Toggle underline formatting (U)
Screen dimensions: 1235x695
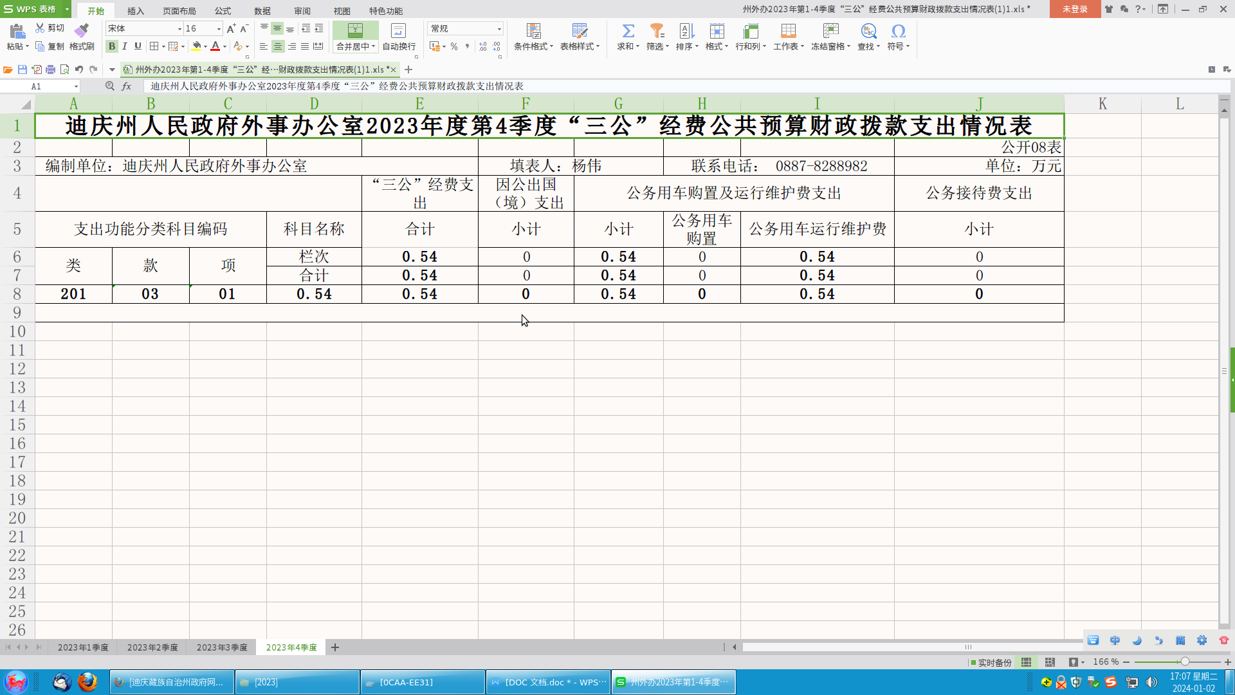point(138,46)
